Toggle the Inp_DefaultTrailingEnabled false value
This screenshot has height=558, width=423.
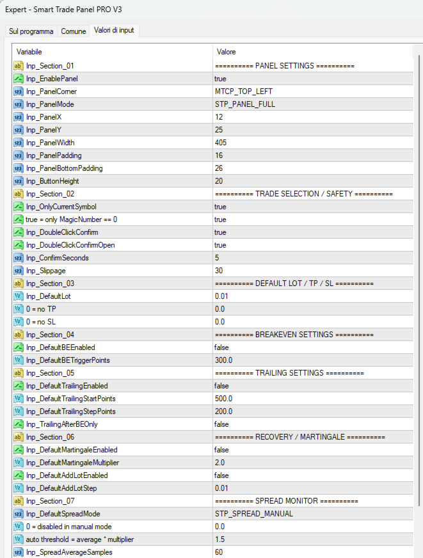[x=313, y=386]
